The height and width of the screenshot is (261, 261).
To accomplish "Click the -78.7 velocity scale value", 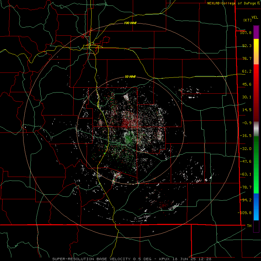I will coord(246,187).
